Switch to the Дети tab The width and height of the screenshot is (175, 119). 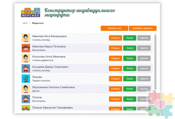(25, 23)
